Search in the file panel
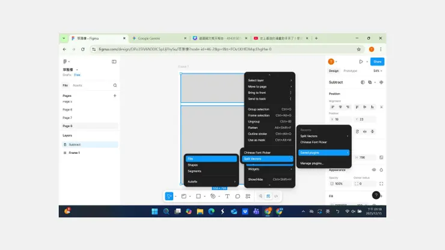Screen dimensions: 445x250 tap(115, 85)
